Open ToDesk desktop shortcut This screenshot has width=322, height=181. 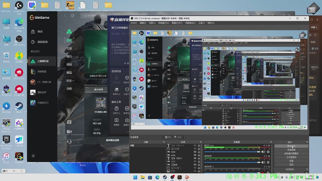19,141
